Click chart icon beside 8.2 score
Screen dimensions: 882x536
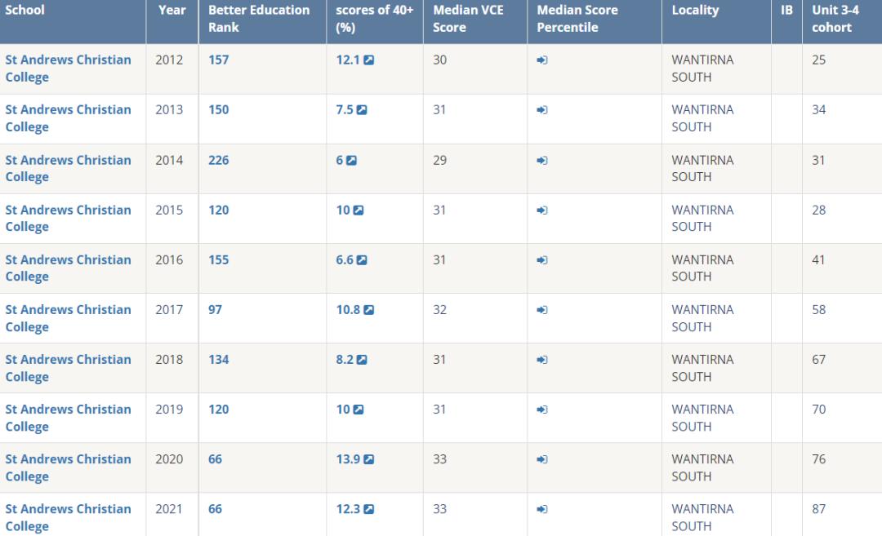click(x=362, y=360)
